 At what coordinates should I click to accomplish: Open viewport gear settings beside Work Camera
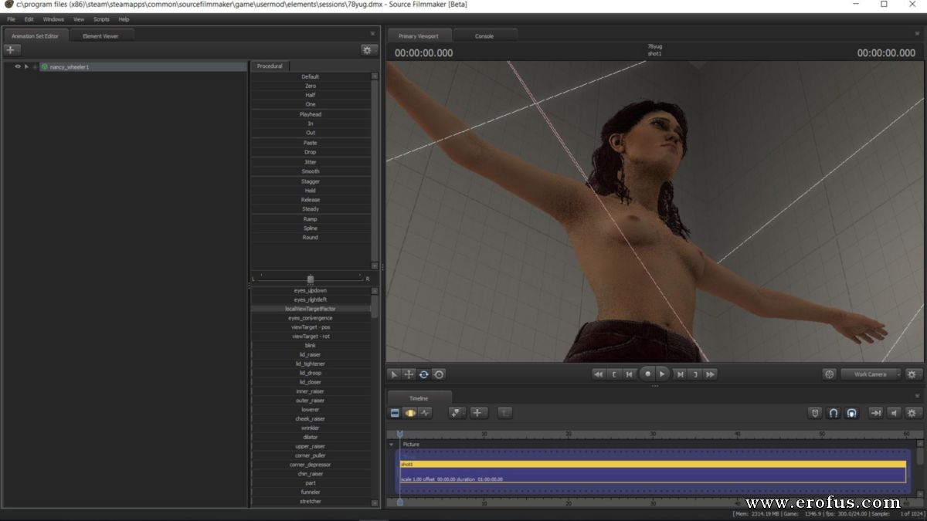tap(912, 374)
